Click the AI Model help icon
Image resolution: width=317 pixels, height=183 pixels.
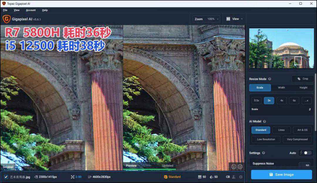pos(264,121)
